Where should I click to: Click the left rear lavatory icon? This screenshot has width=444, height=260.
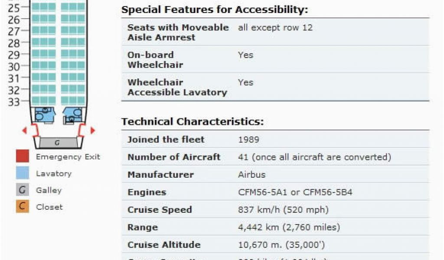(44, 115)
